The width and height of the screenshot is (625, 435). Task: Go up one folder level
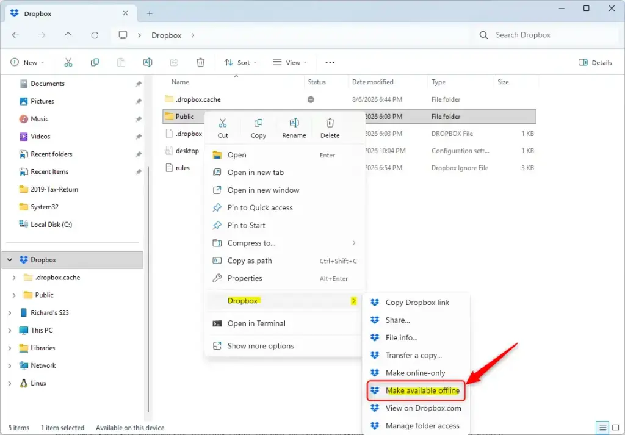click(68, 35)
